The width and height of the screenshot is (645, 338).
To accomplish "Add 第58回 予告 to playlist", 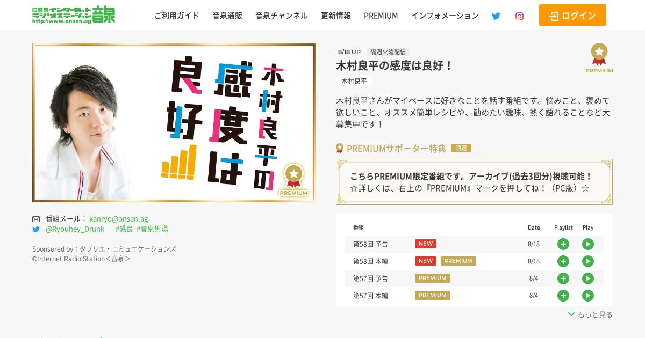I will [563, 244].
